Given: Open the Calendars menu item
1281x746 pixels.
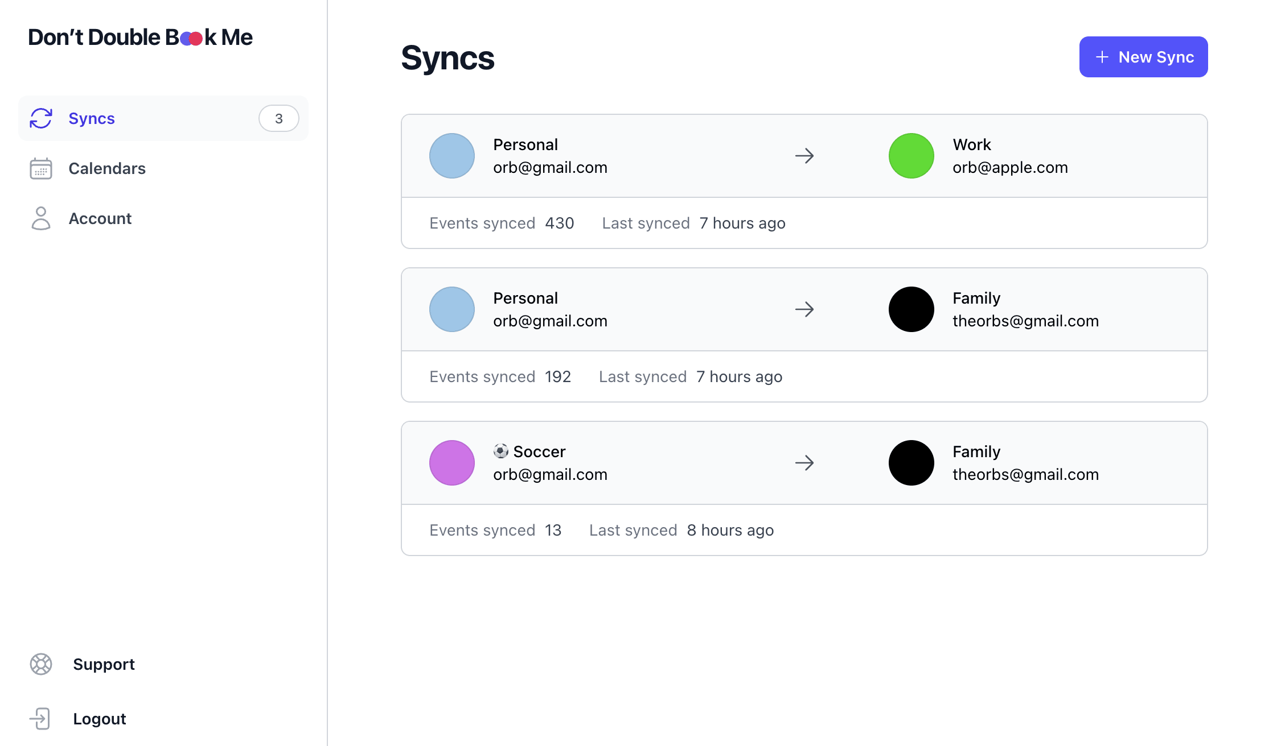Looking at the screenshot, I should (107, 168).
